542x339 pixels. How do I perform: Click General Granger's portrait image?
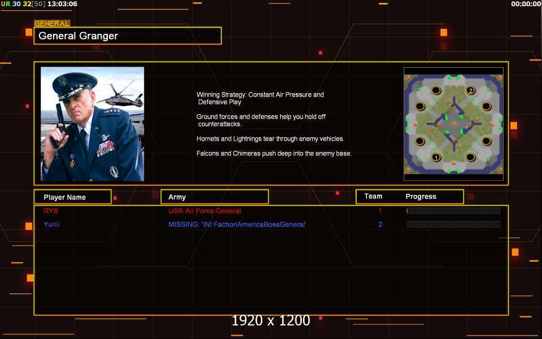[x=92, y=124]
